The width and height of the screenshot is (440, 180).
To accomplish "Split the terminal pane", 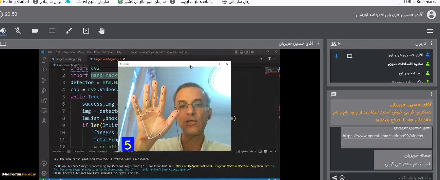I will click(x=260, y=152).
